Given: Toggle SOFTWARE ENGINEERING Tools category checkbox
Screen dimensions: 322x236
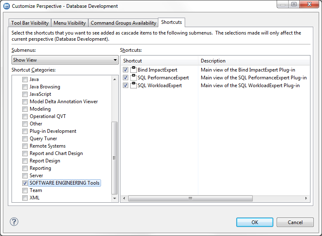Looking at the screenshot, I should click(x=25, y=183).
